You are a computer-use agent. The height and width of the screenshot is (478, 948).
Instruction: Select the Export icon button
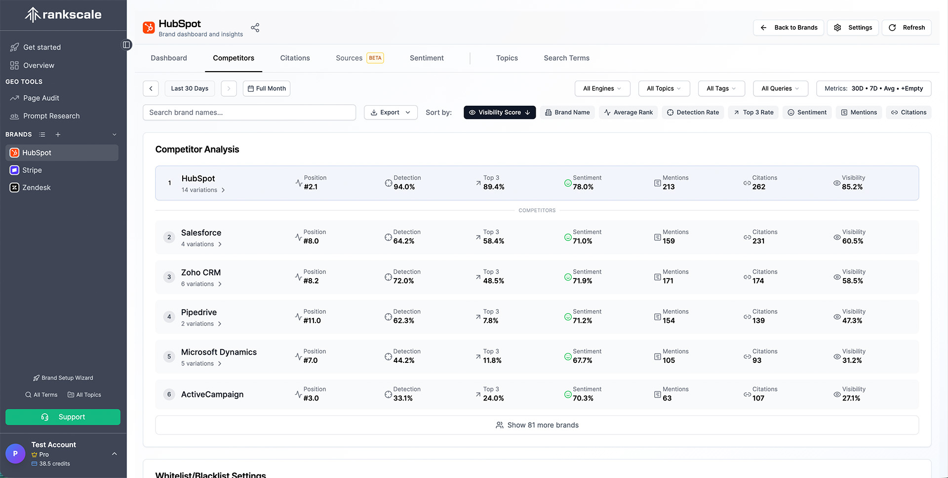point(374,112)
